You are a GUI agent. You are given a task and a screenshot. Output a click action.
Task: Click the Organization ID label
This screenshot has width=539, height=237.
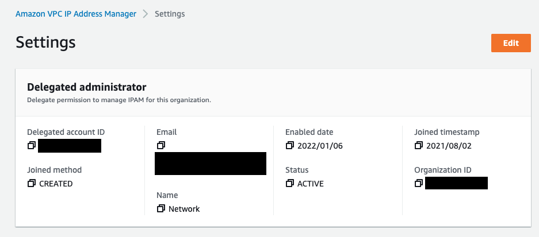click(443, 169)
